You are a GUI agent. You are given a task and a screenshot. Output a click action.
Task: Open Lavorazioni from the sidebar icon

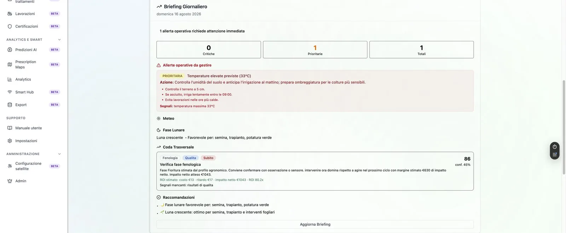[x=10, y=14]
